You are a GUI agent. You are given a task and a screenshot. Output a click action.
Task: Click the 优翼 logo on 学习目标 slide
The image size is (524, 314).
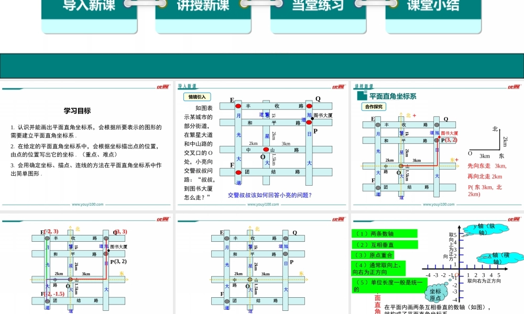[x=162, y=87]
